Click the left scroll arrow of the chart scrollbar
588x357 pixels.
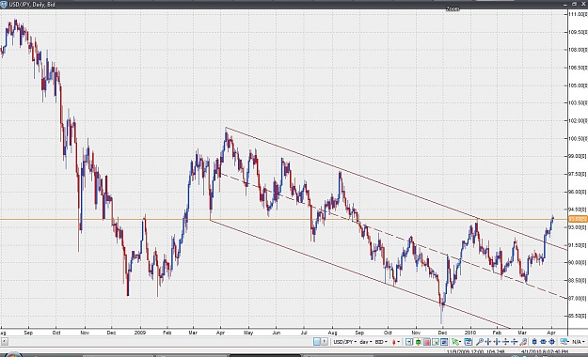pyautogui.click(x=4, y=342)
